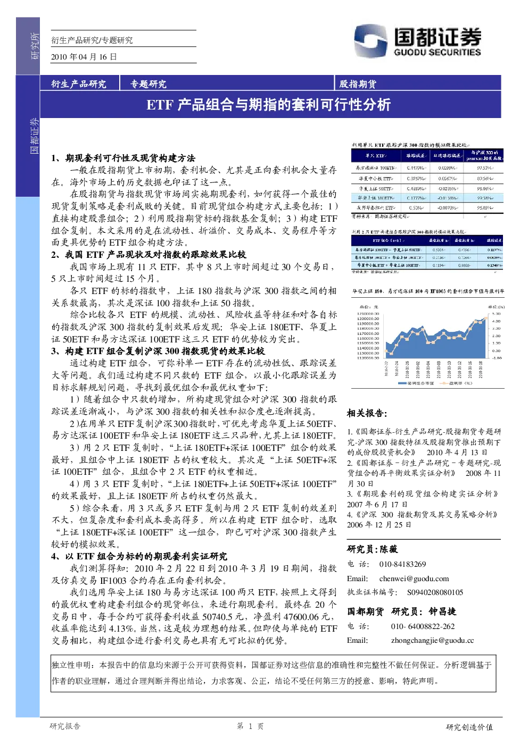528x746 pixels.
Task: Click footer text '研究报告'
Action: tap(65, 726)
